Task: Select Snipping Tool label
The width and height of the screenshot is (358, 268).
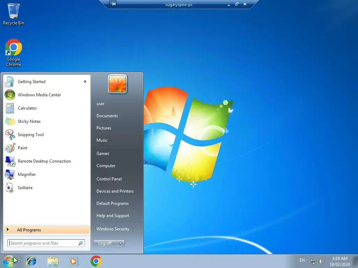Action: (x=31, y=135)
